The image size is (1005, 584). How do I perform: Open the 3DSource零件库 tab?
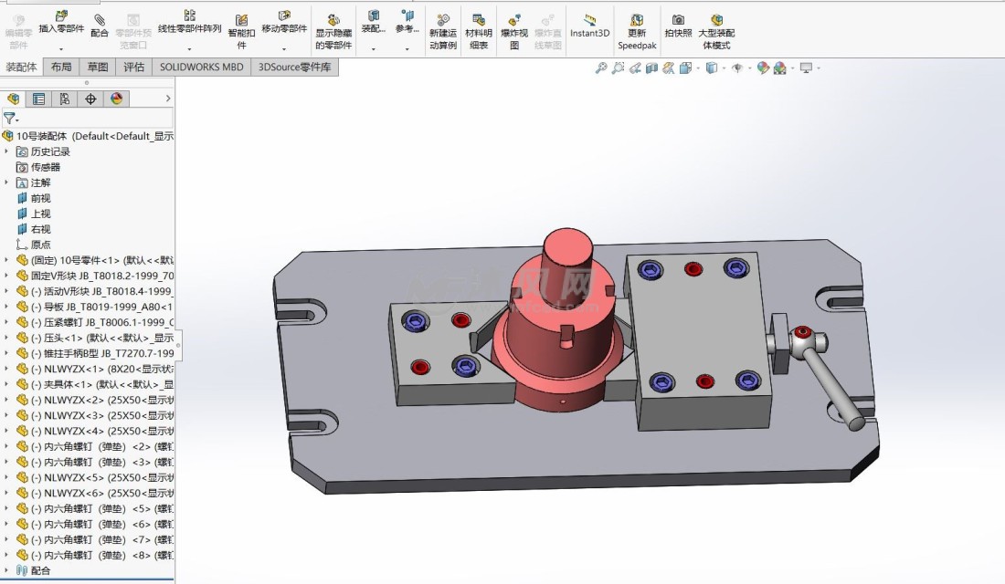(295, 67)
